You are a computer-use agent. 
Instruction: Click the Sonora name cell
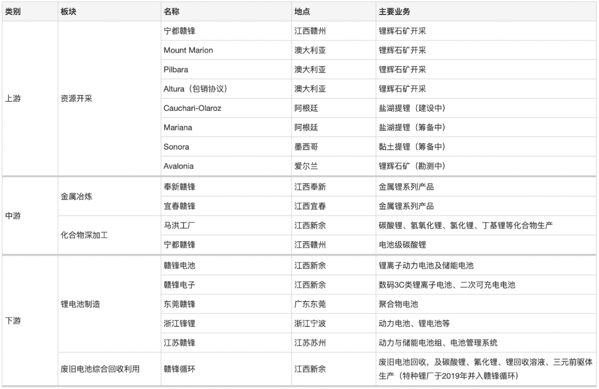pyautogui.click(x=176, y=147)
